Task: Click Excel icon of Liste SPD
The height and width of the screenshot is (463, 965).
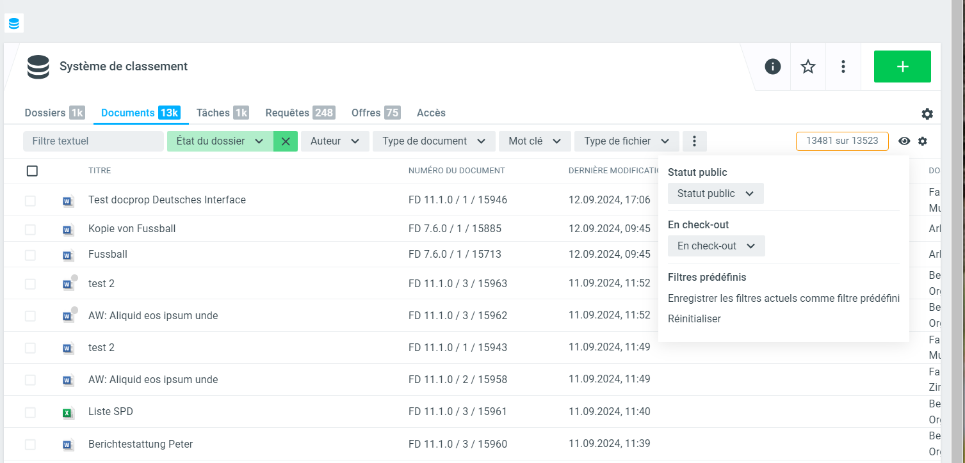Action: tap(67, 412)
